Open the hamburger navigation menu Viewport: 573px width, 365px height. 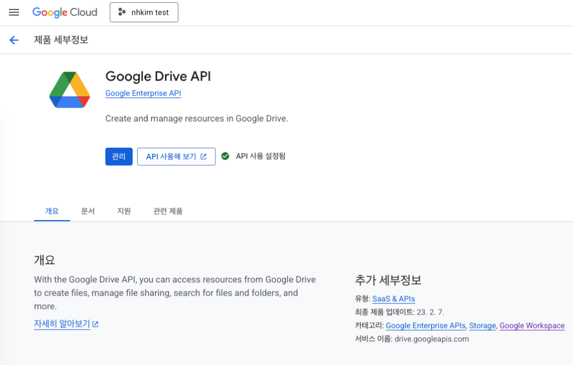coord(14,12)
